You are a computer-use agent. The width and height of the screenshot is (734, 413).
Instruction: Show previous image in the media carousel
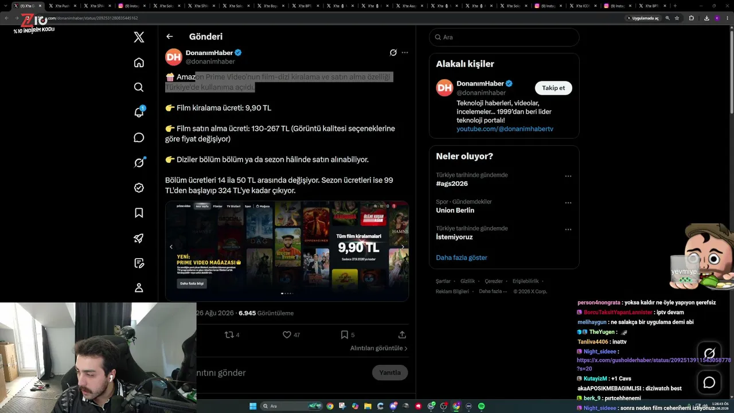click(x=171, y=247)
